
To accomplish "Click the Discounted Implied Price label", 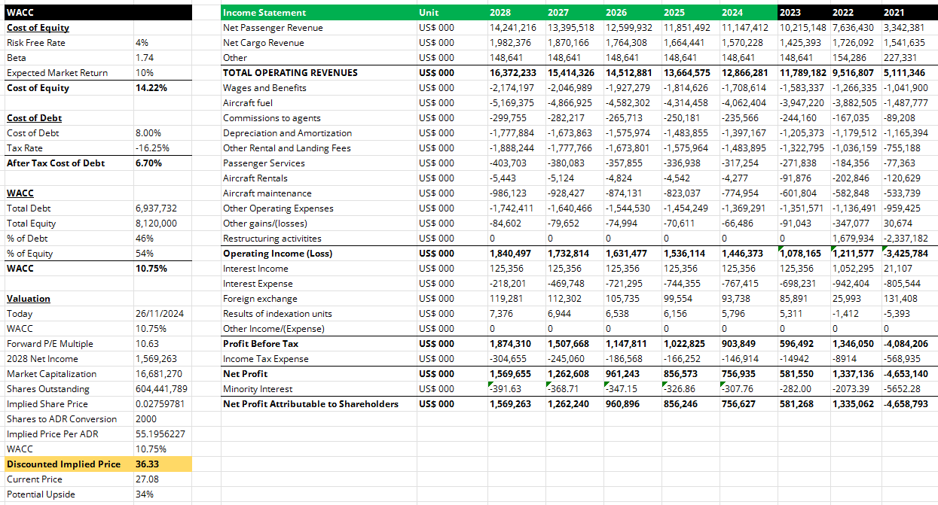I will pos(63,464).
